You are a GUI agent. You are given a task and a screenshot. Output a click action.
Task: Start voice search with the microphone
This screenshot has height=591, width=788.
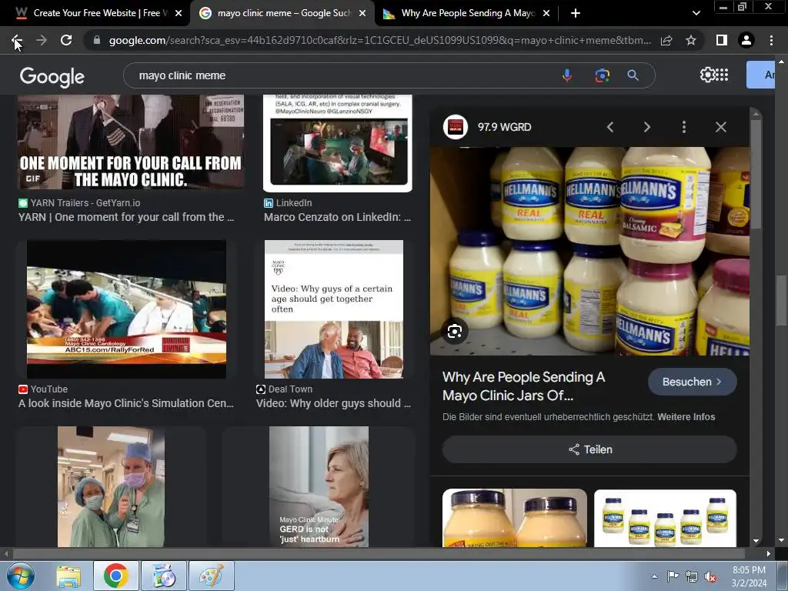coord(567,75)
